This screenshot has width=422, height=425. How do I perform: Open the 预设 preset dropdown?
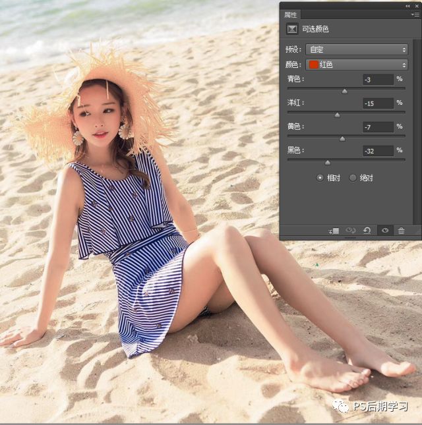point(357,49)
